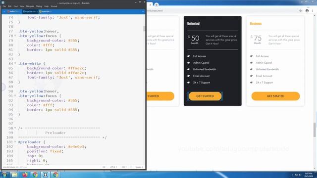
Task: Click 24 x 7 Support hand icon on Unlimited card
Action: pyautogui.click(x=189, y=83)
